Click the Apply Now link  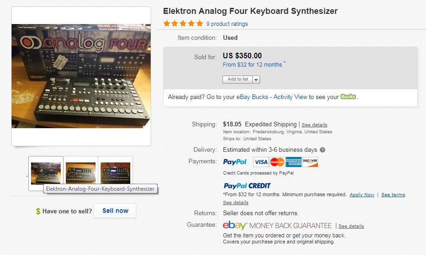362,195
